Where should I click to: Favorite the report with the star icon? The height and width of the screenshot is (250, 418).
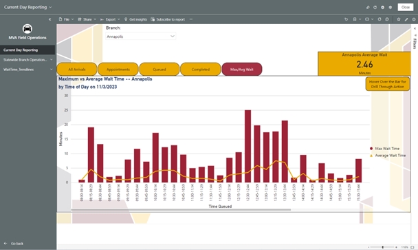(399, 19)
